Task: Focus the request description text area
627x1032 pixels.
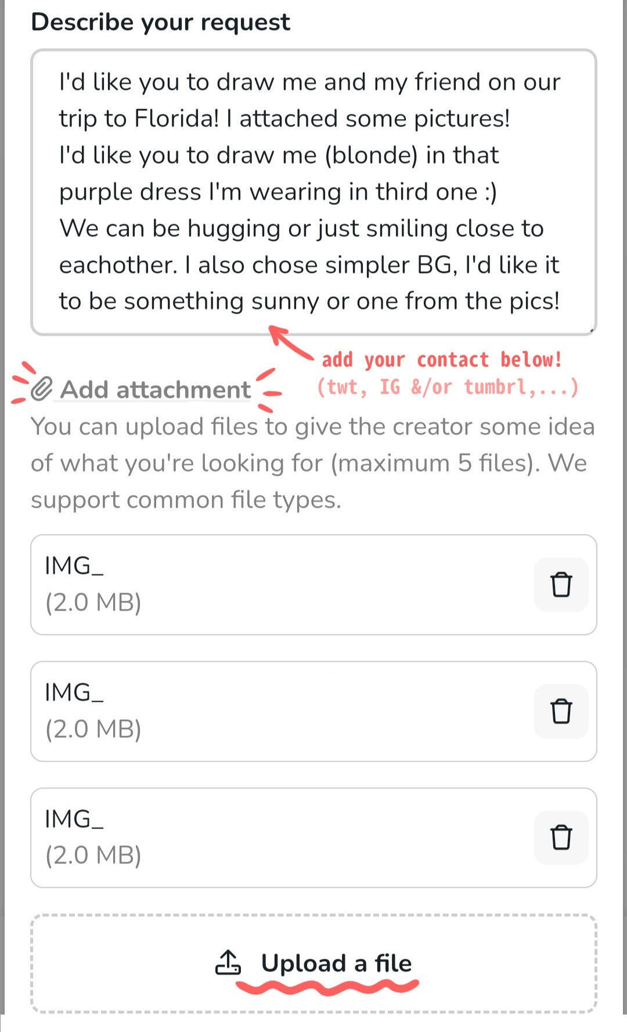Action: pyautogui.click(x=313, y=192)
